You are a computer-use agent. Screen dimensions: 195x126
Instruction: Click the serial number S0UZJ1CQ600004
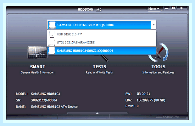[44, 100]
